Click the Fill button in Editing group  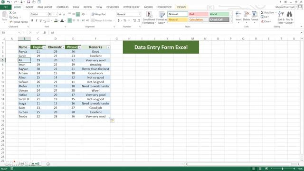265,17
